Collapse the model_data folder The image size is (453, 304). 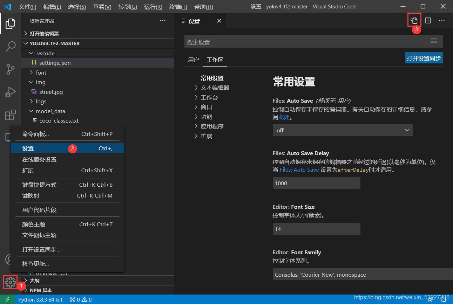point(97,111)
